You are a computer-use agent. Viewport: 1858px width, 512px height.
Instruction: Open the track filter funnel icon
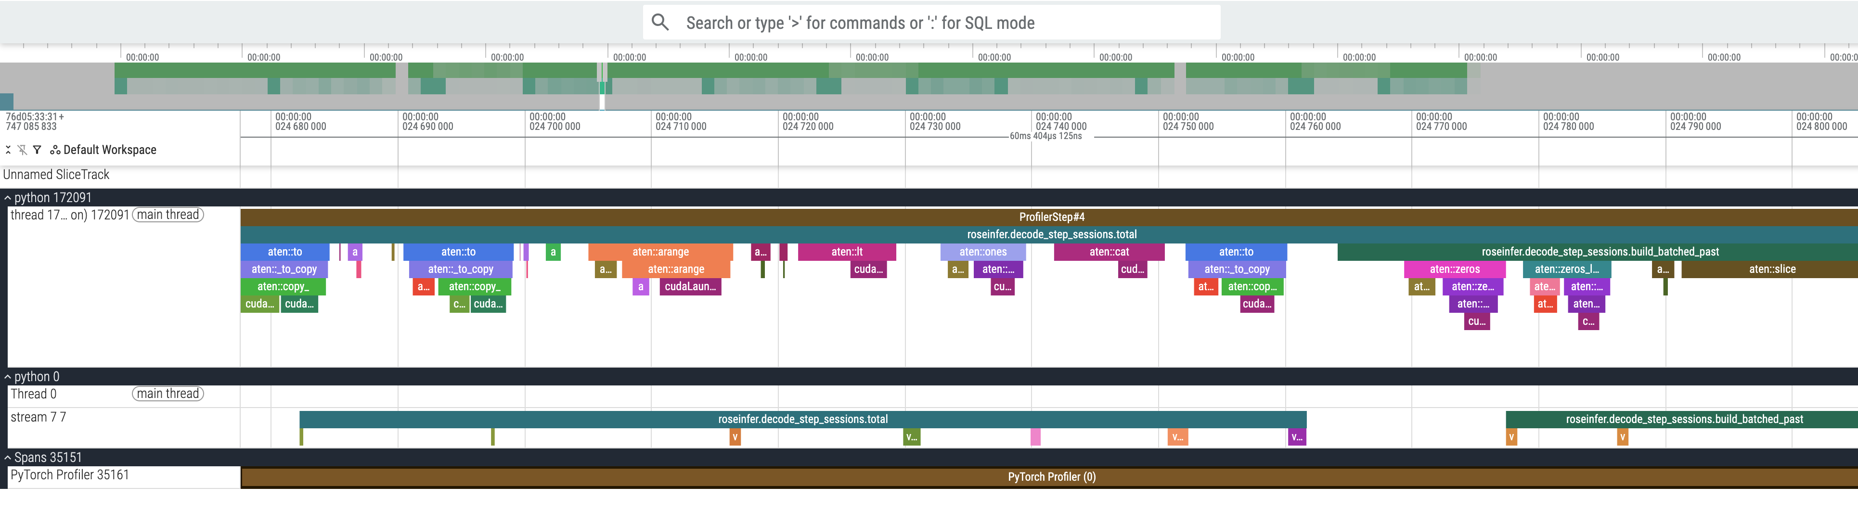pyautogui.click(x=37, y=150)
